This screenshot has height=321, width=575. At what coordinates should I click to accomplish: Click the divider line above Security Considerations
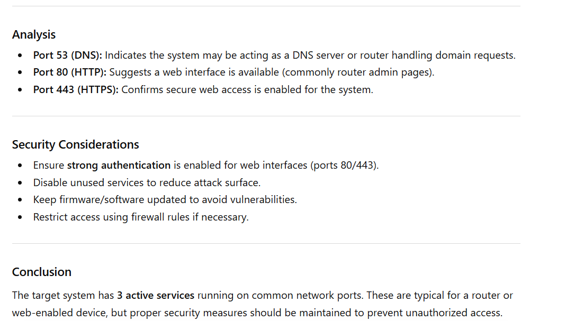[x=266, y=116]
